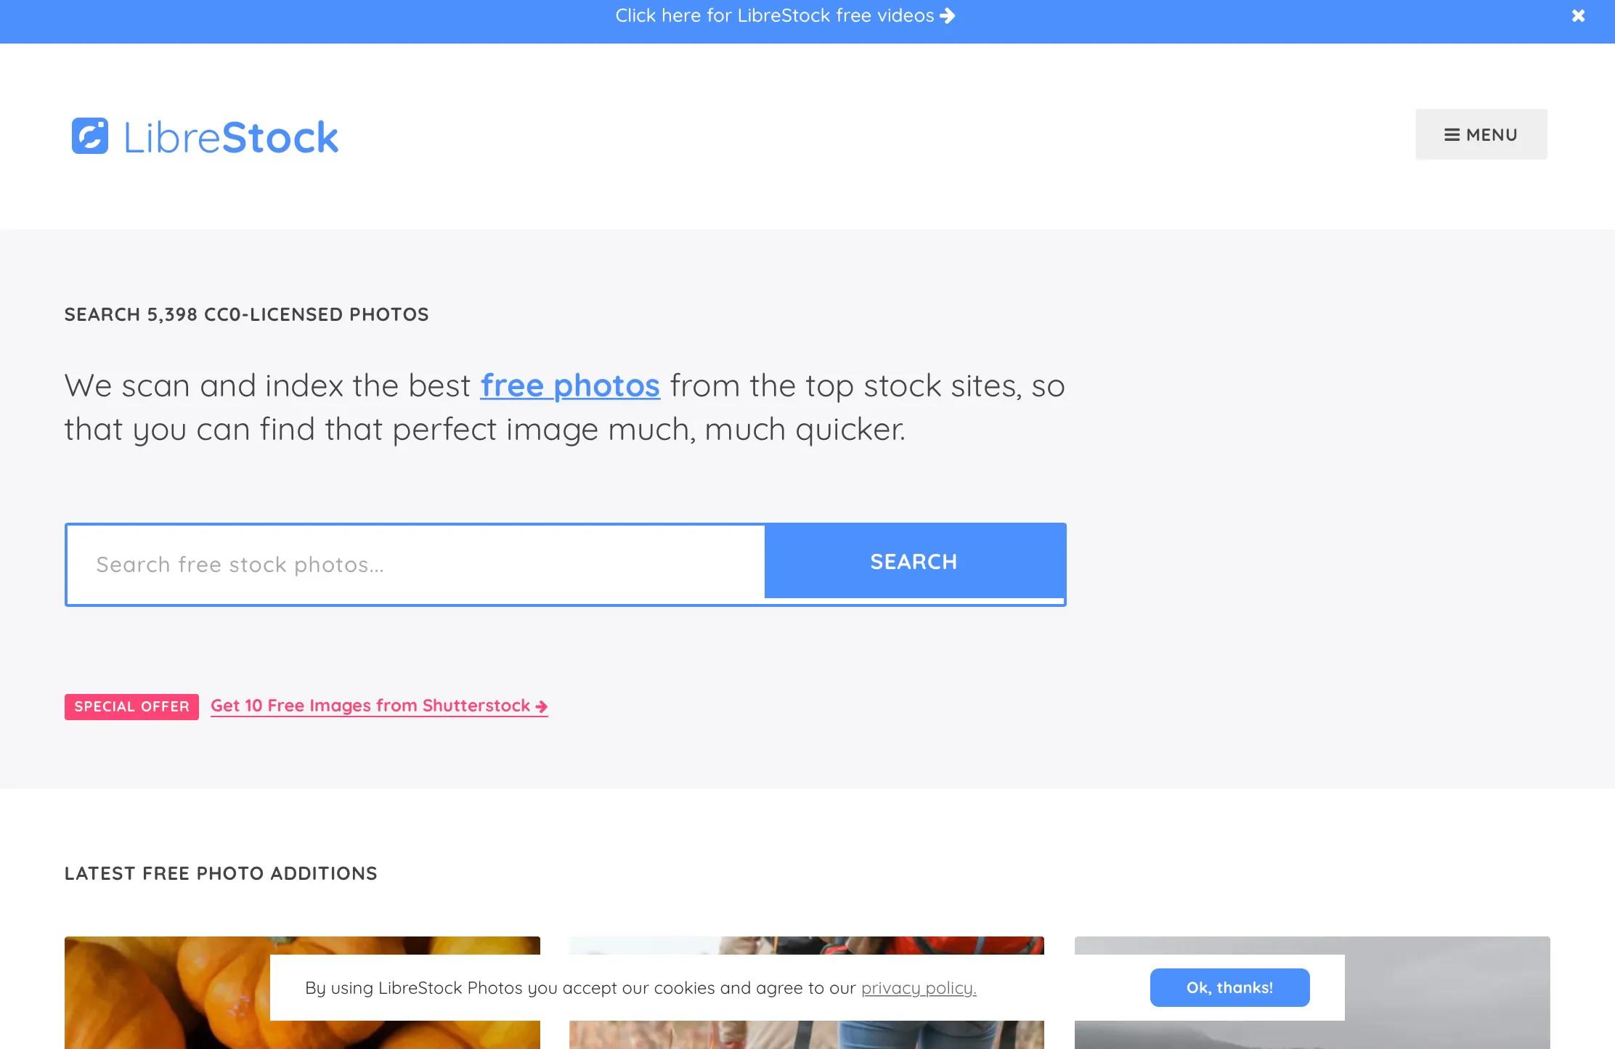1615x1049 pixels.
Task: Open the privacy policy link
Action: click(919, 988)
